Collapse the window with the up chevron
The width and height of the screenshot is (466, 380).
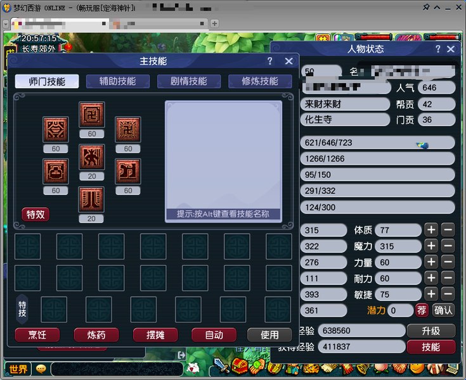(x=437, y=7)
